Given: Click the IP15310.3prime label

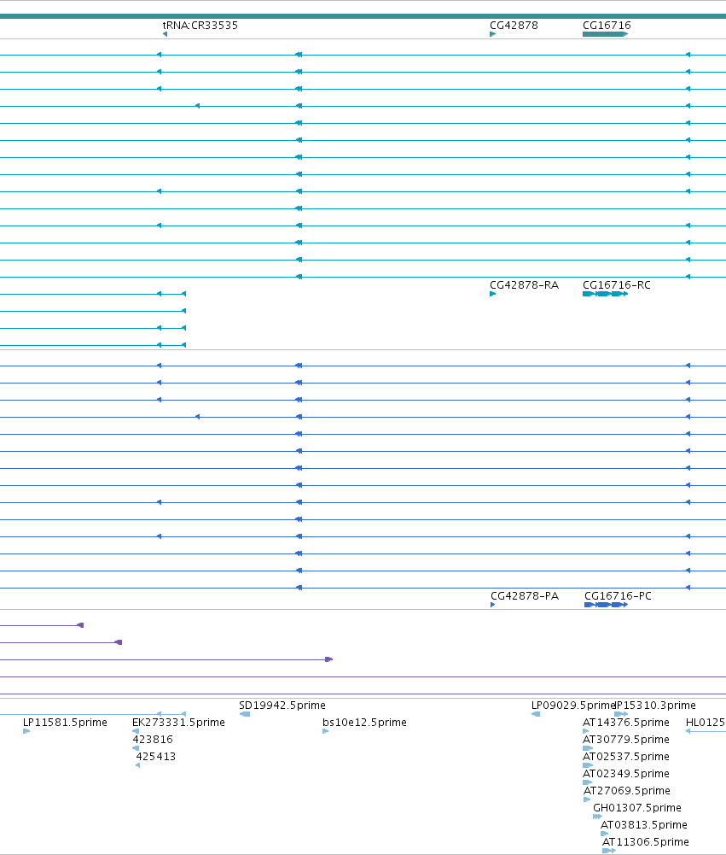Looking at the screenshot, I should click(x=655, y=705).
